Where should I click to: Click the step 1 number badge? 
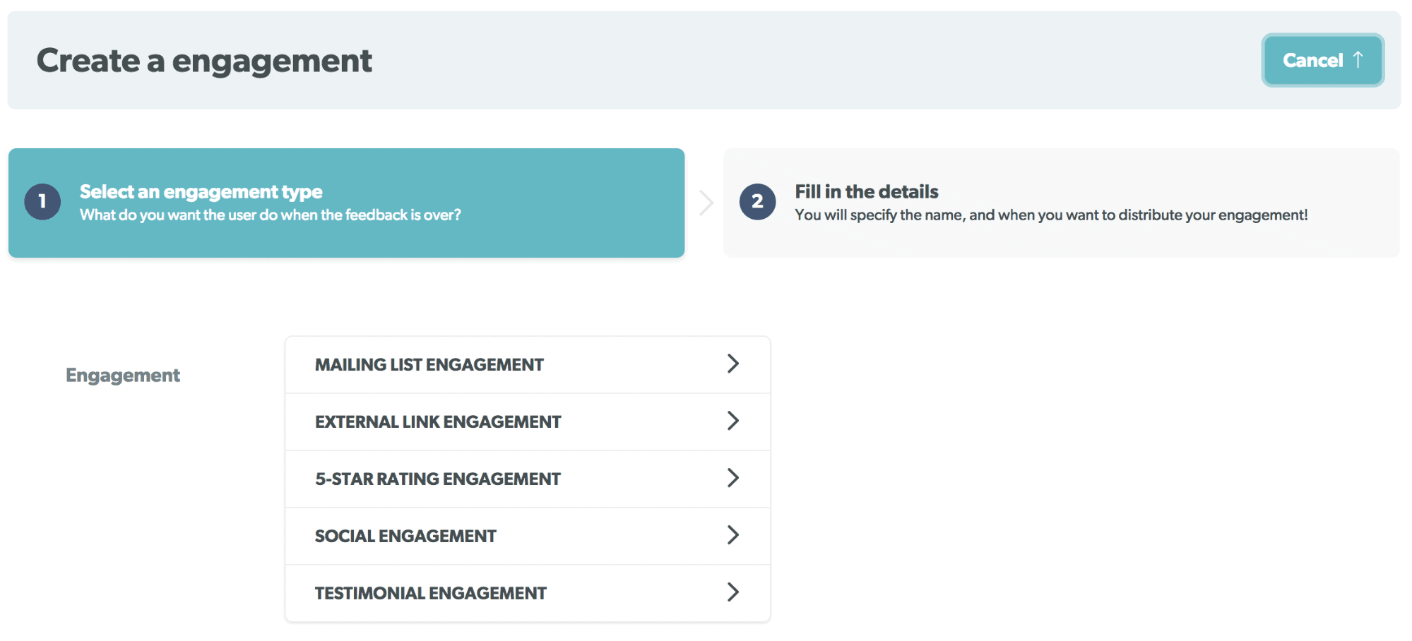click(42, 202)
